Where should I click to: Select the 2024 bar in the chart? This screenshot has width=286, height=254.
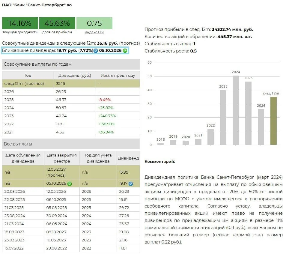236,110
